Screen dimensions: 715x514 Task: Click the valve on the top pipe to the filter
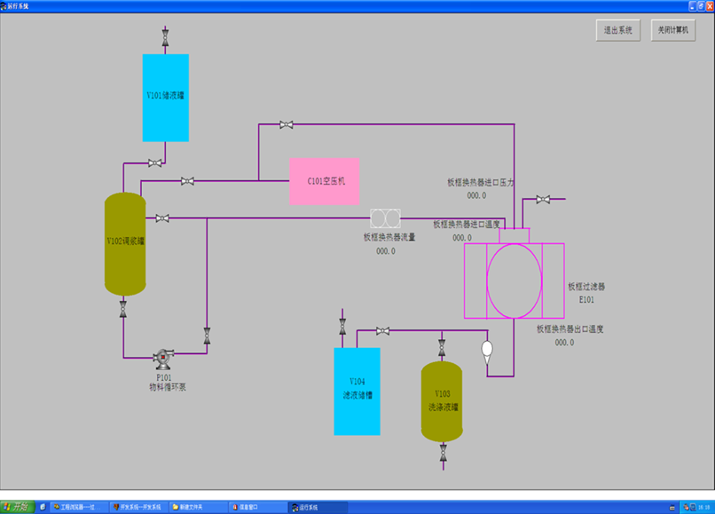click(x=286, y=124)
